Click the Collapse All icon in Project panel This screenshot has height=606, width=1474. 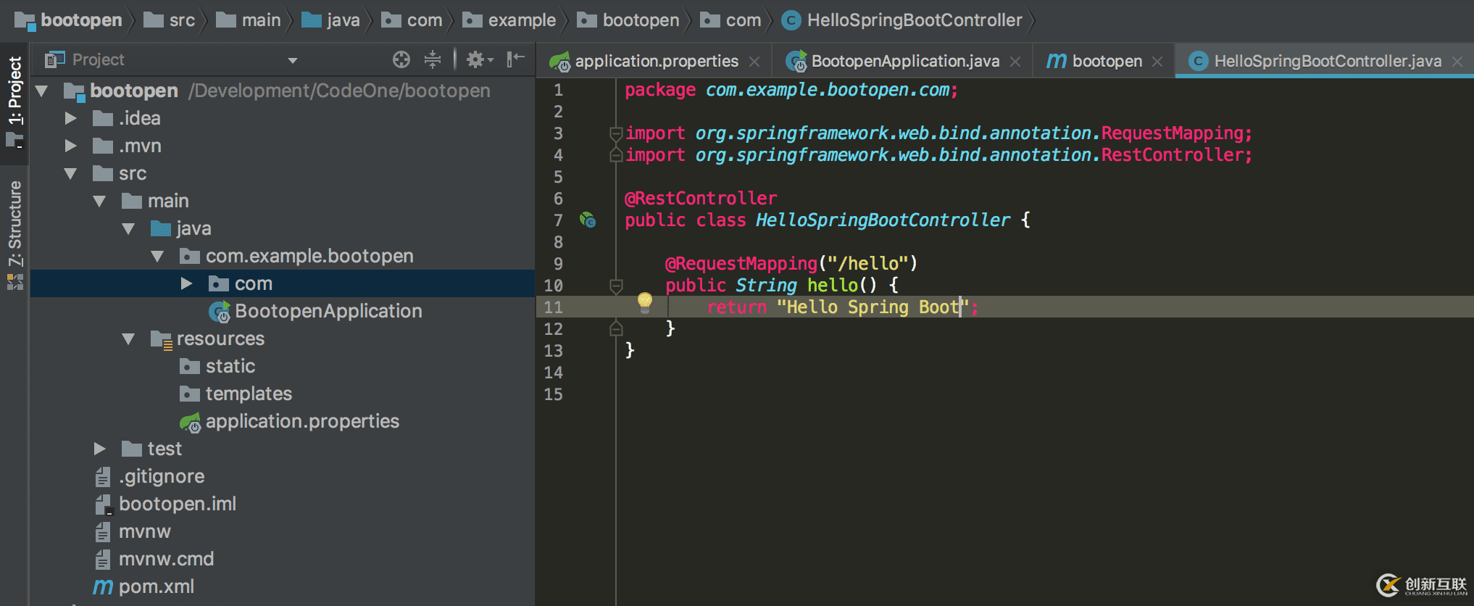[433, 59]
